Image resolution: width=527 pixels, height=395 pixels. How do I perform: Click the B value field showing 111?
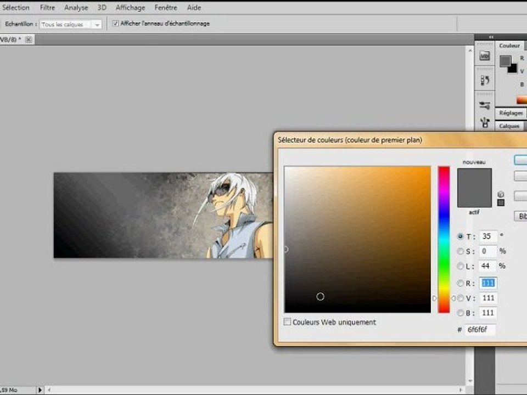488,313
